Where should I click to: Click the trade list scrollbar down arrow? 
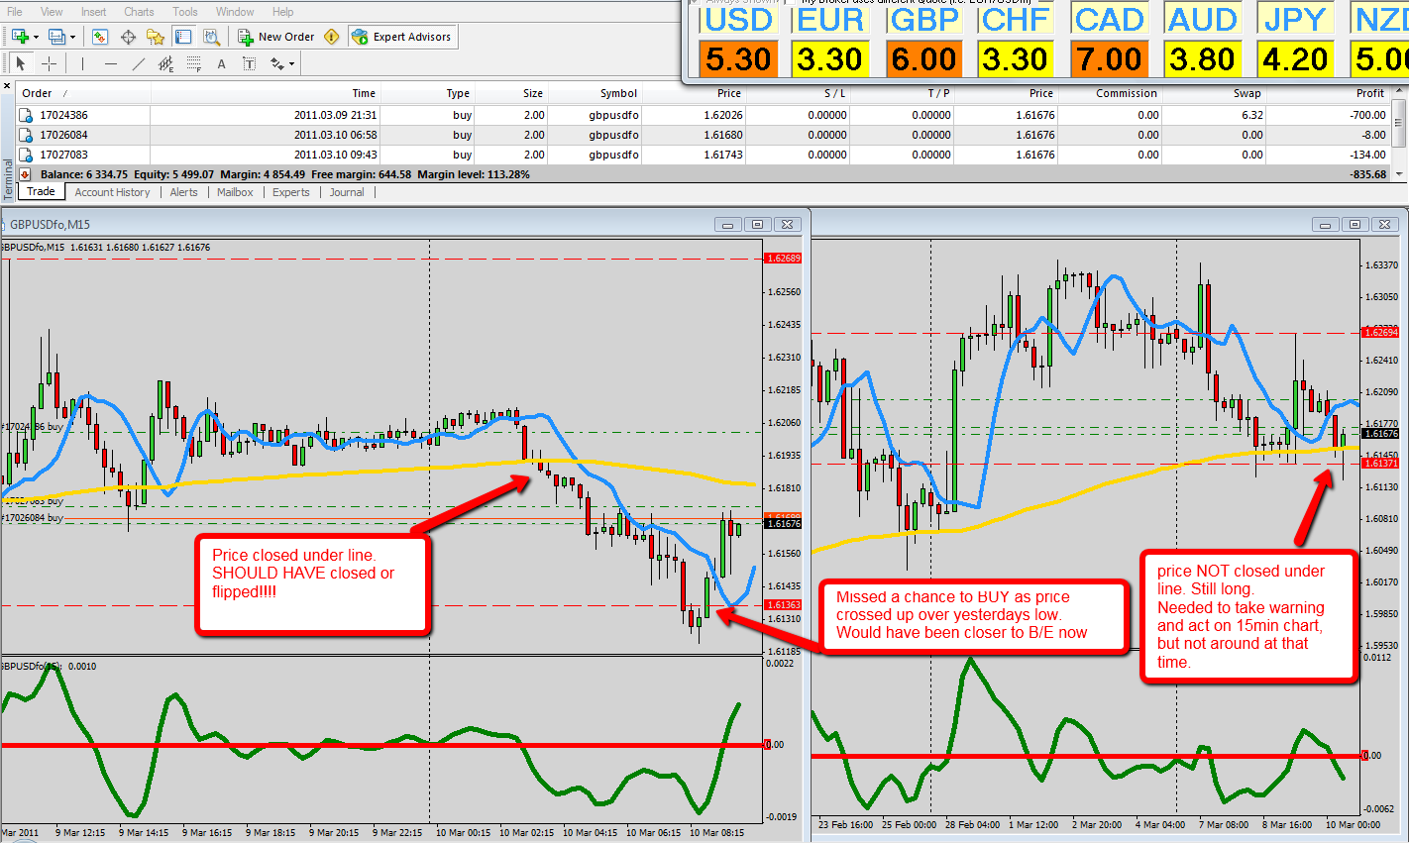(x=1399, y=174)
